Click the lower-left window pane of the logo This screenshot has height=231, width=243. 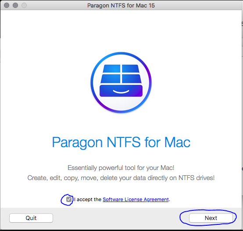pos(111,79)
